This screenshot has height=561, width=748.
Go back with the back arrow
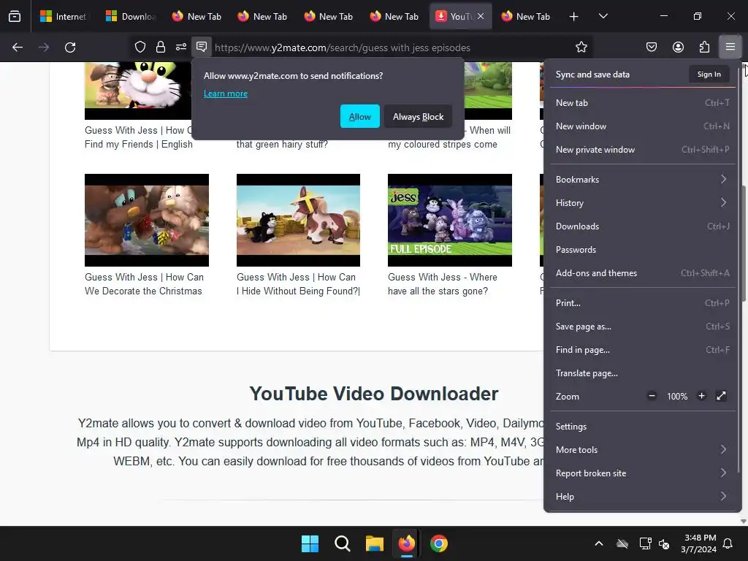coord(18,47)
